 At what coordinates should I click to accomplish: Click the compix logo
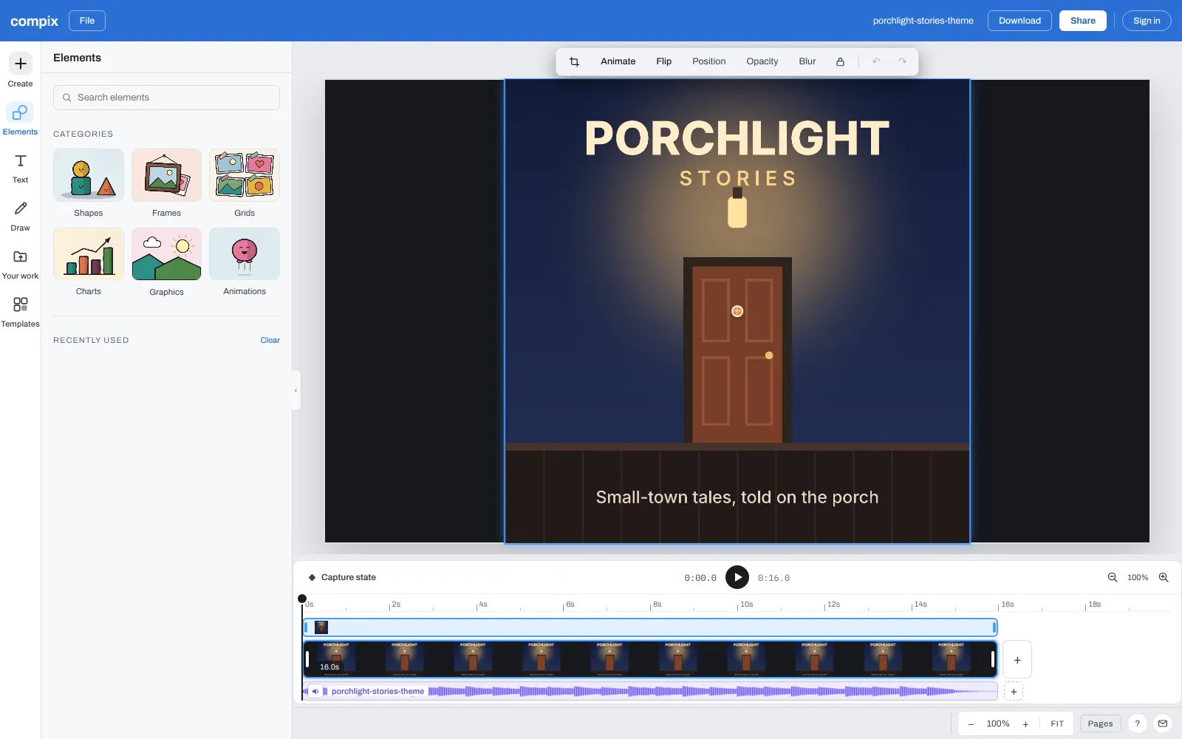coord(34,21)
